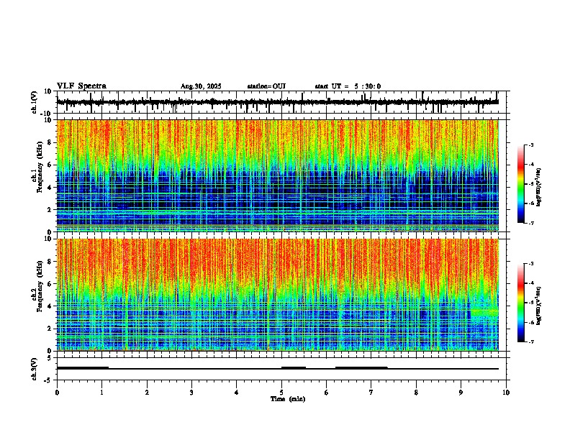Select the ch.1 voltage waveform trace panel
Screen dimensions: 570x440
[283, 102]
